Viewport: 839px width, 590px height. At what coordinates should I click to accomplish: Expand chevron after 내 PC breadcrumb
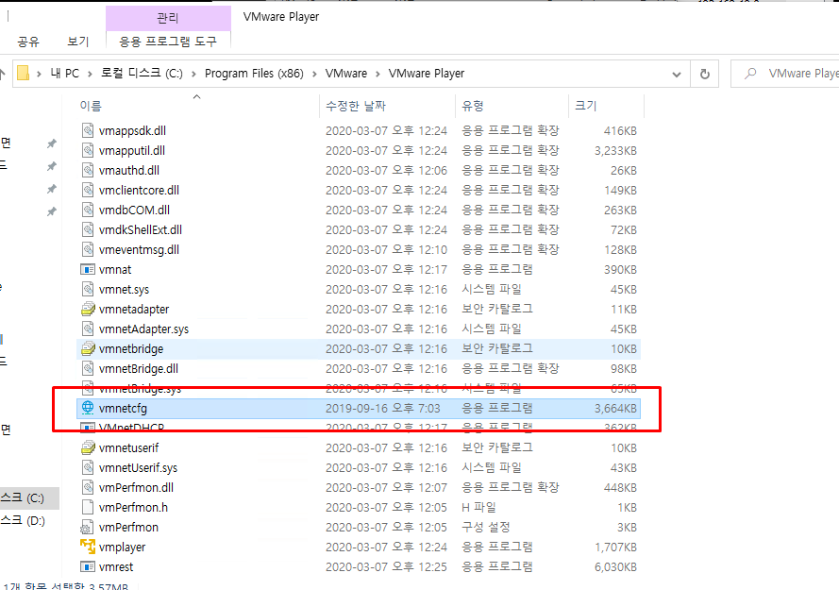(x=90, y=74)
